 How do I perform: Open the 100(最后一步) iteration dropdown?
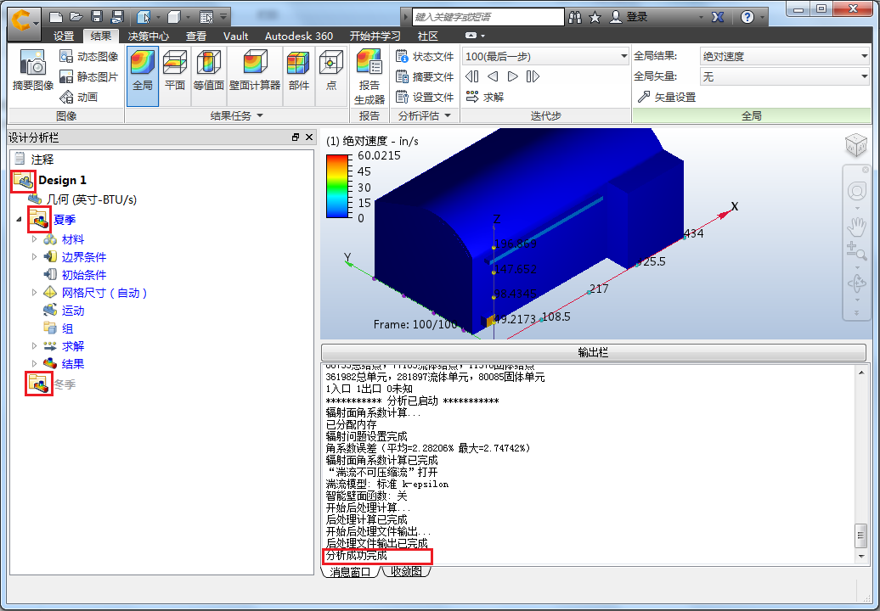[545, 57]
